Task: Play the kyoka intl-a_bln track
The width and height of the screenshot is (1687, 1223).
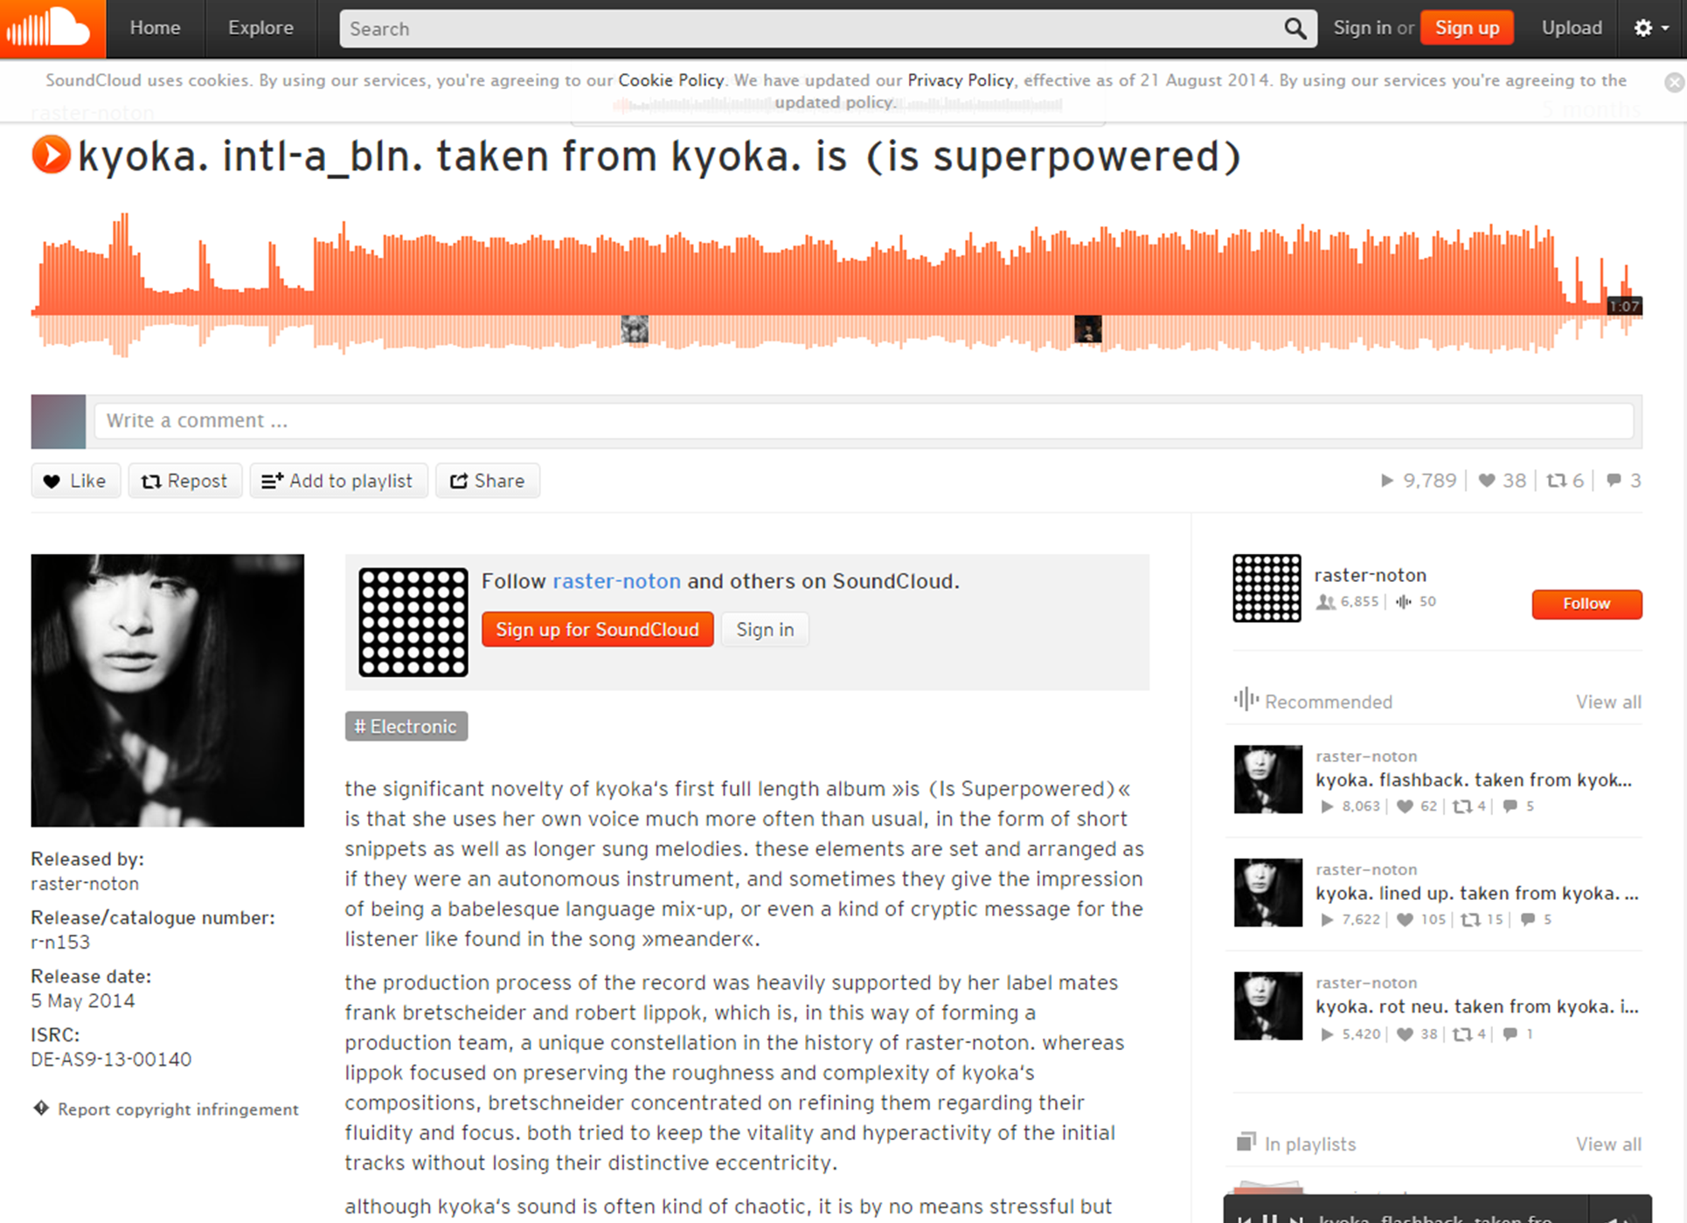Action: click(x=51, y=155)
